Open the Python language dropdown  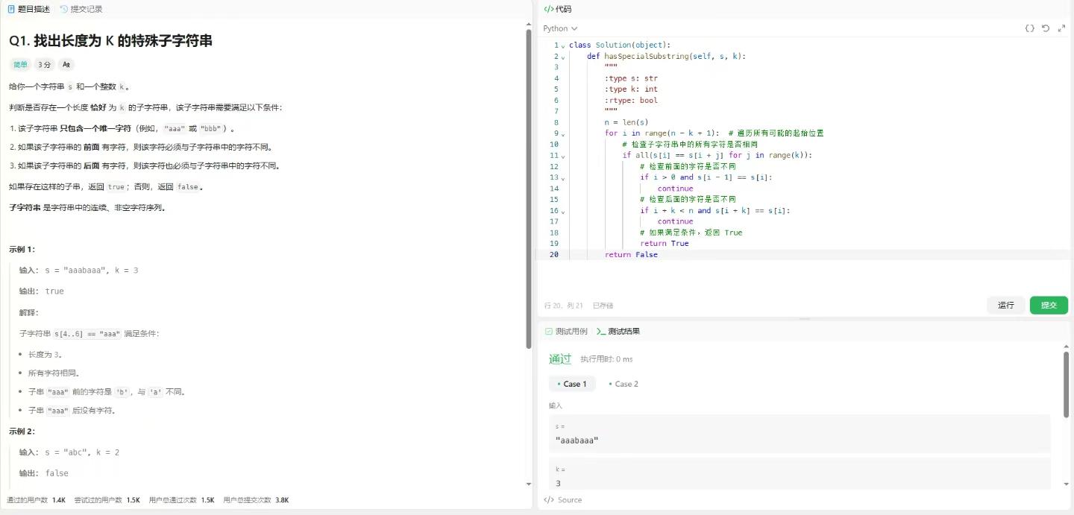tap(560, 28)
